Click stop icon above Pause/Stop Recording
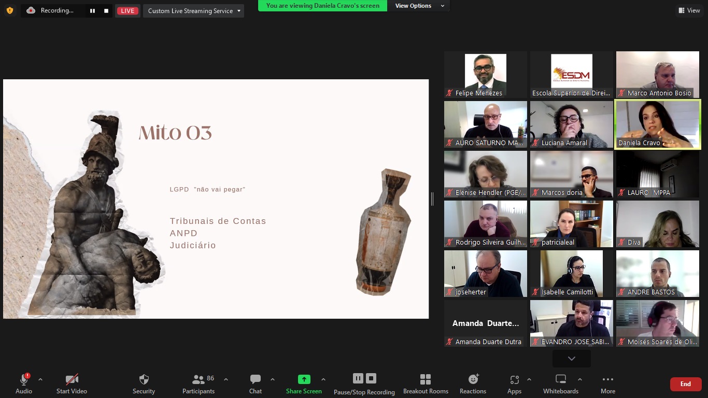The height and width of the screenshot is (398, 708). point(371,378)
